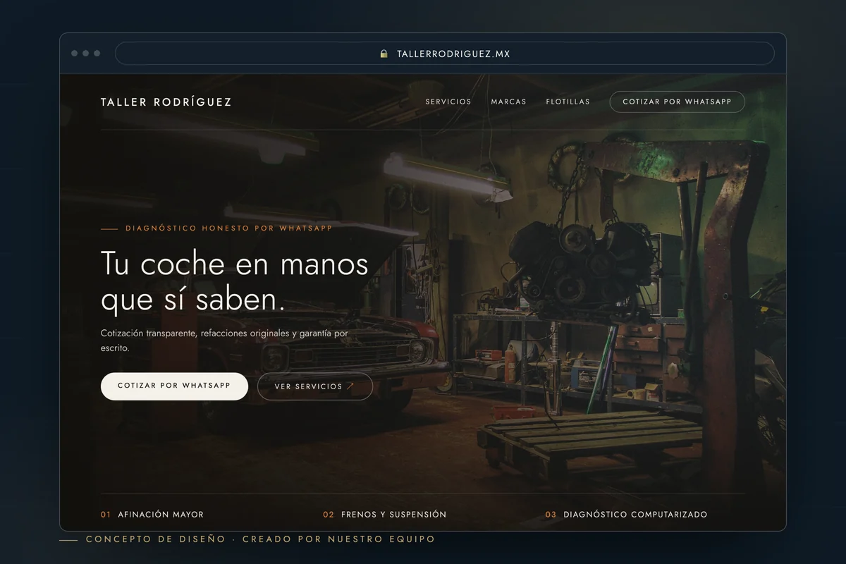Select the 01 Afinación Mayor item
Screen dimensions: 846x564
(152, 515)
